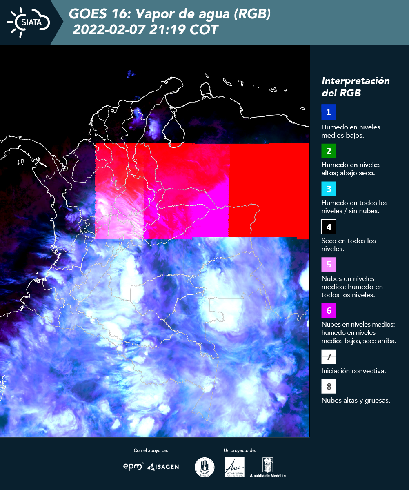Image resolution: width=409 pixels, height=490 pixels.
Task: Select the white swatch numbered 8
Action: point(329,386)
